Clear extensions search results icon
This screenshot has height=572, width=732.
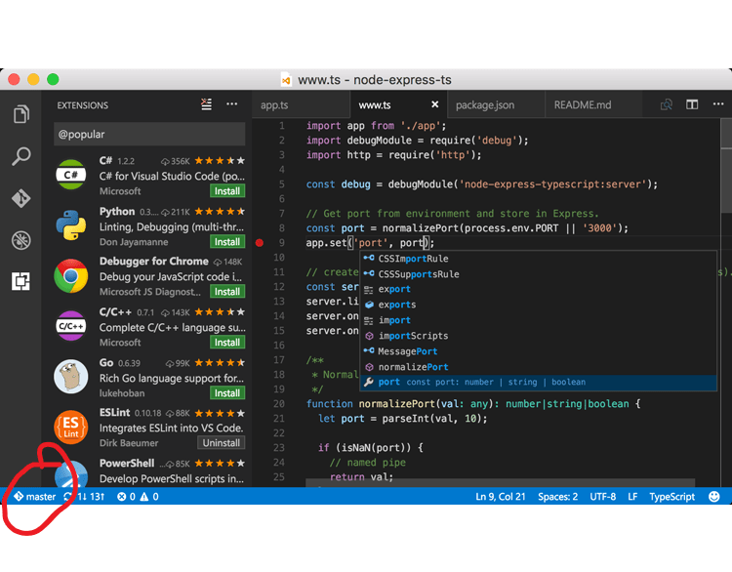pyautogui.click(x=206, y=104)
